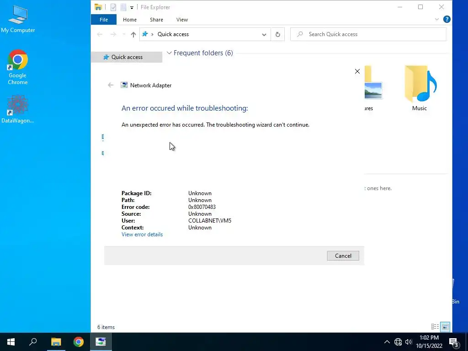Image resolution: width=468 pixels, height=351 pixels.
Task: Open address bar history dropdown
Action: (x=264, y=34)
